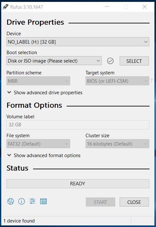Click the '1 device found' status text
This screenshot has width=156, height=227.
pos(19,221)
